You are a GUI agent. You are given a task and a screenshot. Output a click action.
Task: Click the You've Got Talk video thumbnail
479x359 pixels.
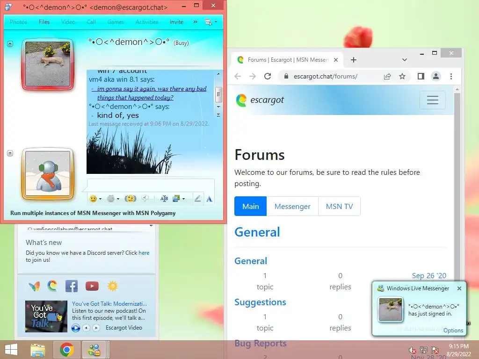pyautogui.click(x=46, y=316)
